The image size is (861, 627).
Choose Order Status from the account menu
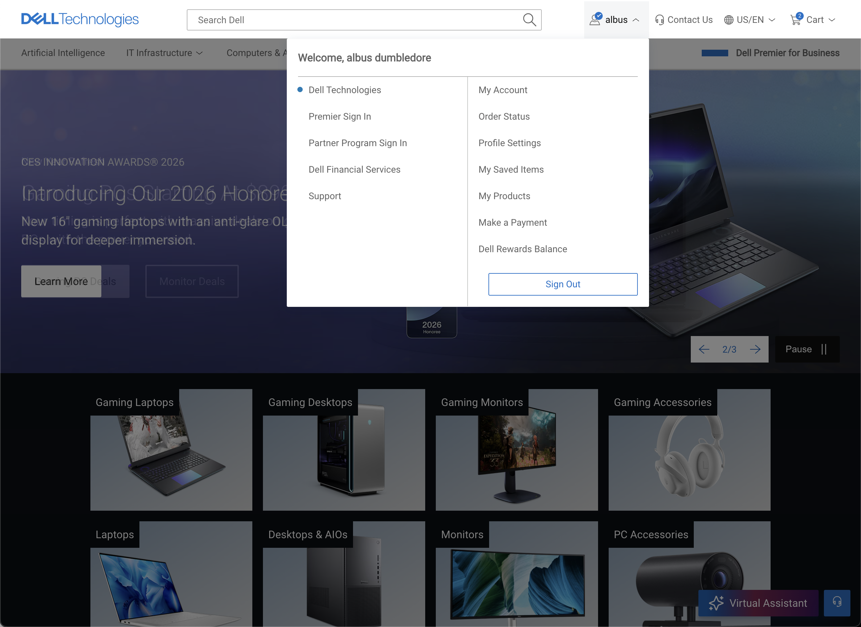click(504, 116)
